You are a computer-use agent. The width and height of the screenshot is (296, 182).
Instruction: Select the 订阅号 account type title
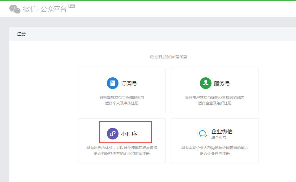click(129, 83)
